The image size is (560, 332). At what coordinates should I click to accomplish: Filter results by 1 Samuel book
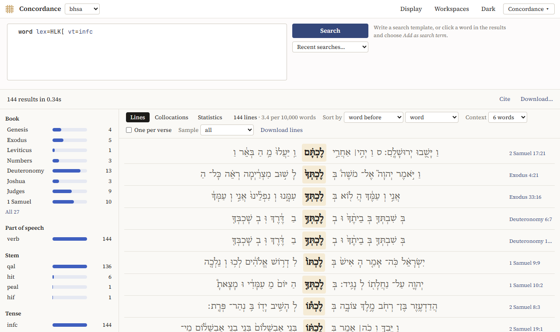pos(59,202)
